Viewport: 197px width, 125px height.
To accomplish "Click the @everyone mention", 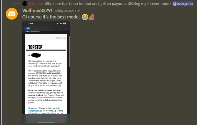I will tap(183, 4).
